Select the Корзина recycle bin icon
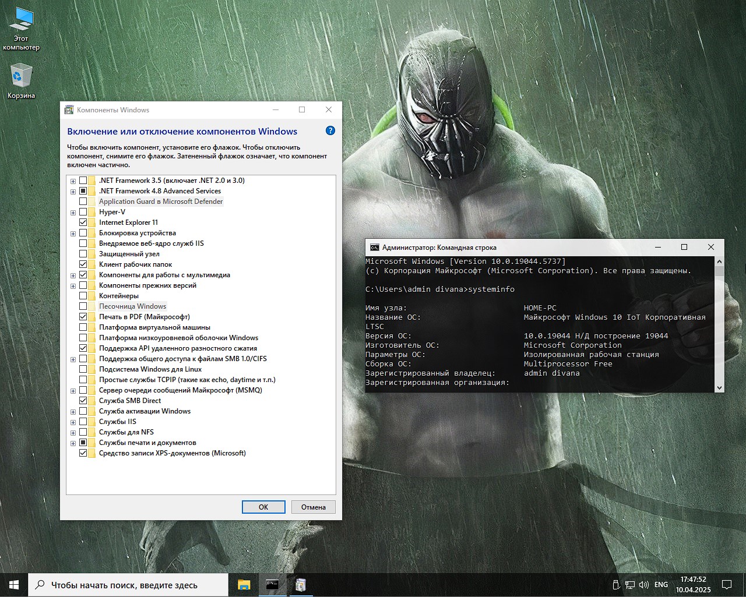This screenshot has height=597, width=746. click(x=21, y=81)
